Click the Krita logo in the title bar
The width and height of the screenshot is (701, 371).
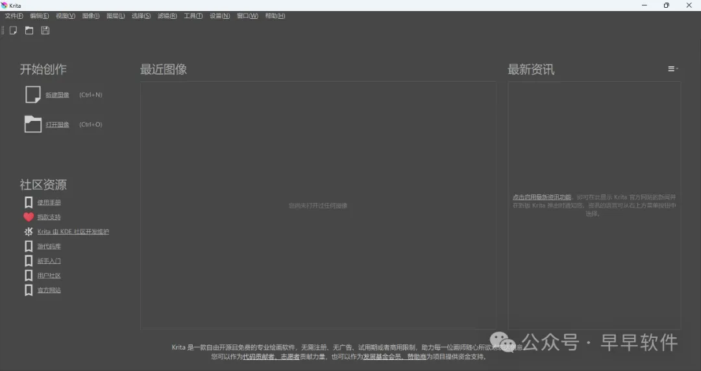(5, 5)
